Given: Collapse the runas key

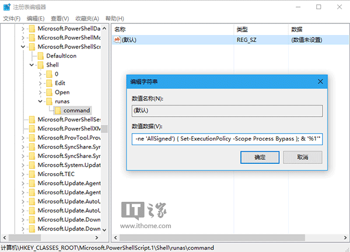Looking at the screenshot, I should click(40, 101).
